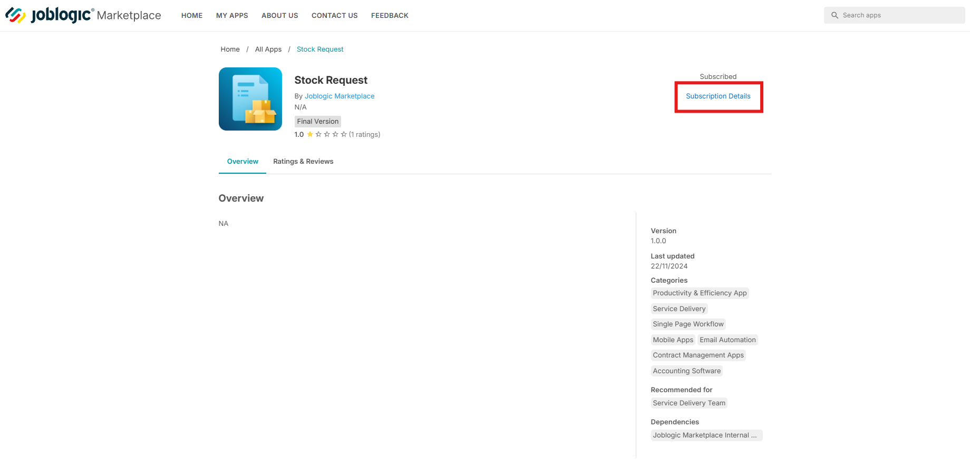Click Home in the breadcrumb
This screenshot has height=468, width=970.
point(230,49)
